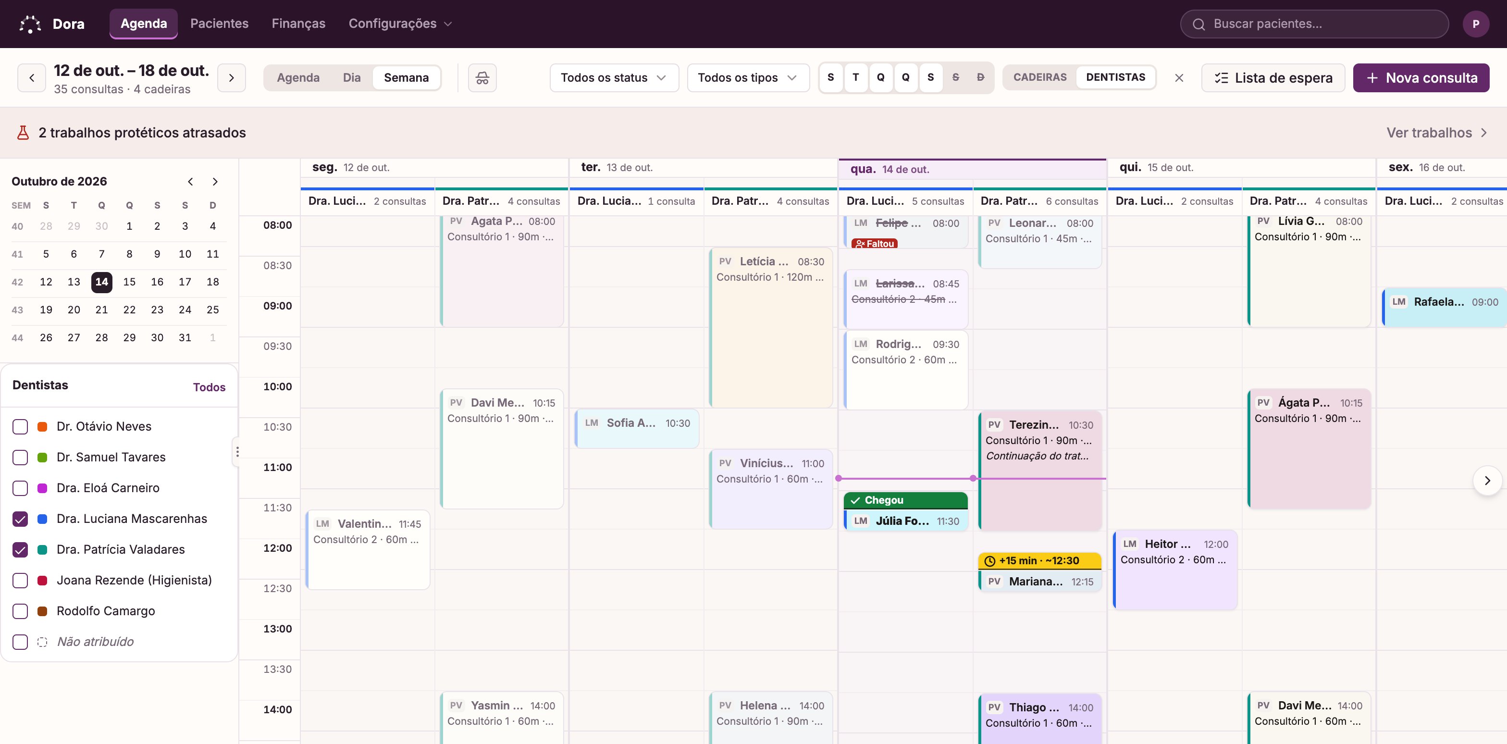Click the user avatar P
The width and height of the screenshot is (1507, 744).
click(x=1475, y=24)
